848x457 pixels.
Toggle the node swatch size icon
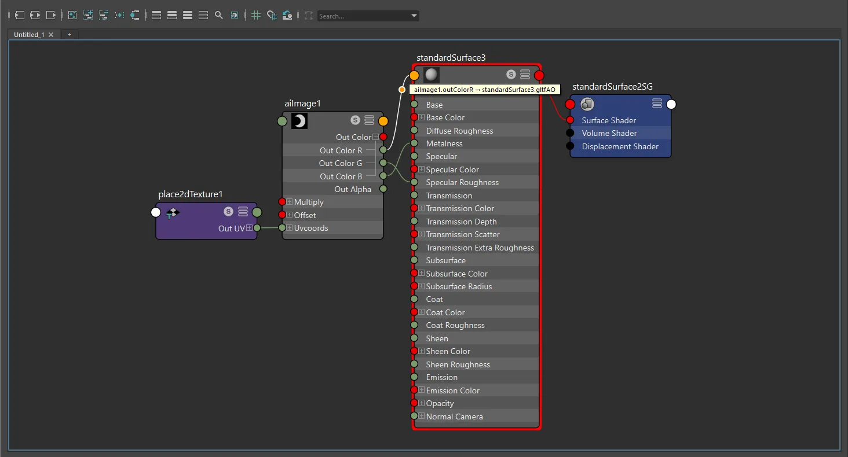(x=235, y=16)
